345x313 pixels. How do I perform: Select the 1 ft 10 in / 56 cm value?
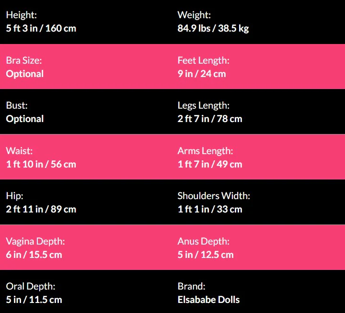[41, 164]
